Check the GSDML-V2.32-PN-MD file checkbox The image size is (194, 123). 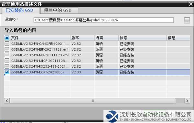[7, 55]
